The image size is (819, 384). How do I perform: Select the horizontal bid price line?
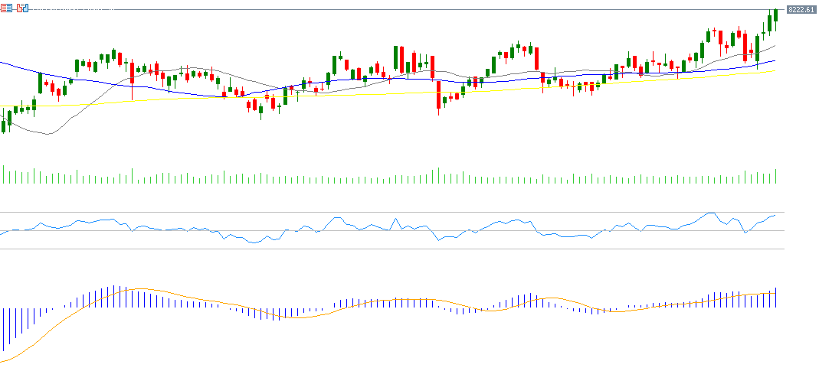coord(383,9)
